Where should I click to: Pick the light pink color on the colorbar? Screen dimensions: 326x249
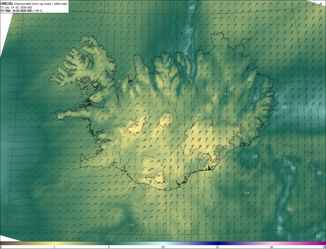271,243
